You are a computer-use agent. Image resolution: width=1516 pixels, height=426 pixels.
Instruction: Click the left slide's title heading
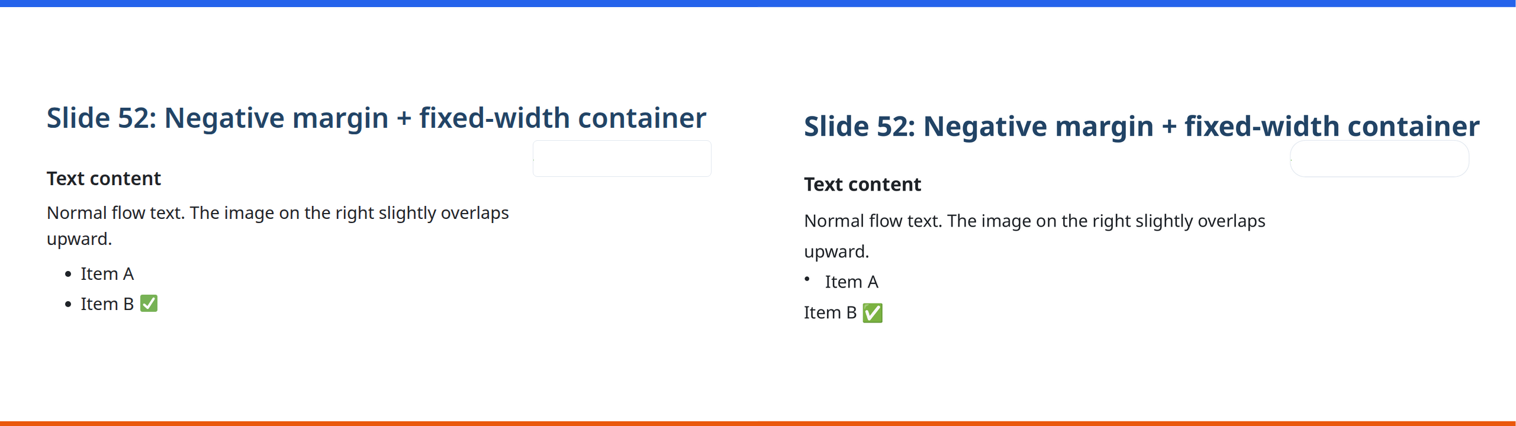coord(376,118)
